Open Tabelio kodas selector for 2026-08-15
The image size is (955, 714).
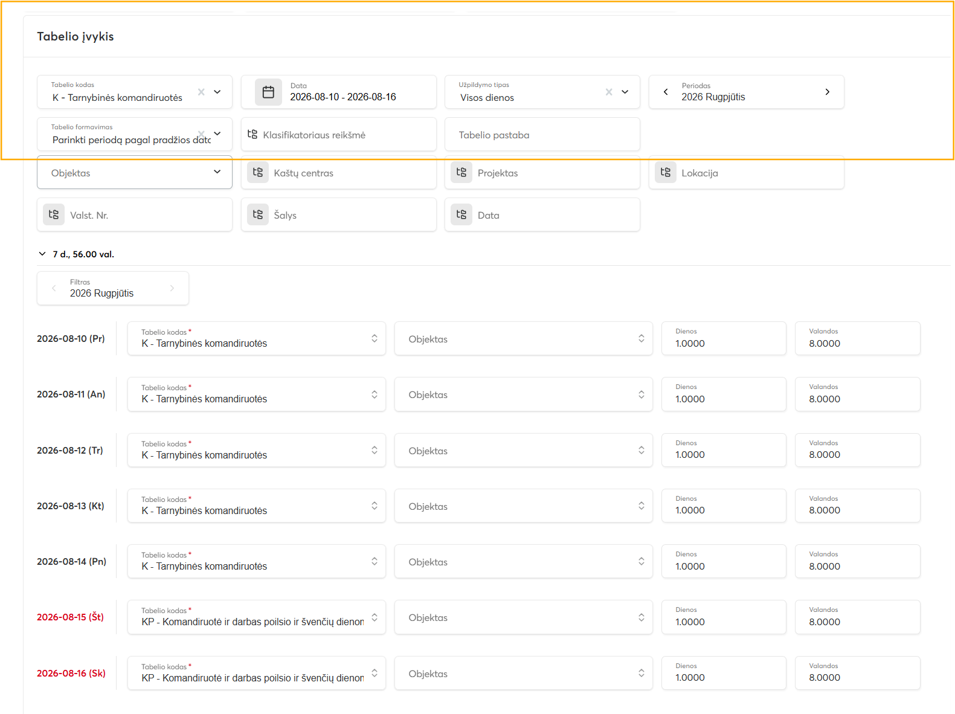tap(257, 617)
